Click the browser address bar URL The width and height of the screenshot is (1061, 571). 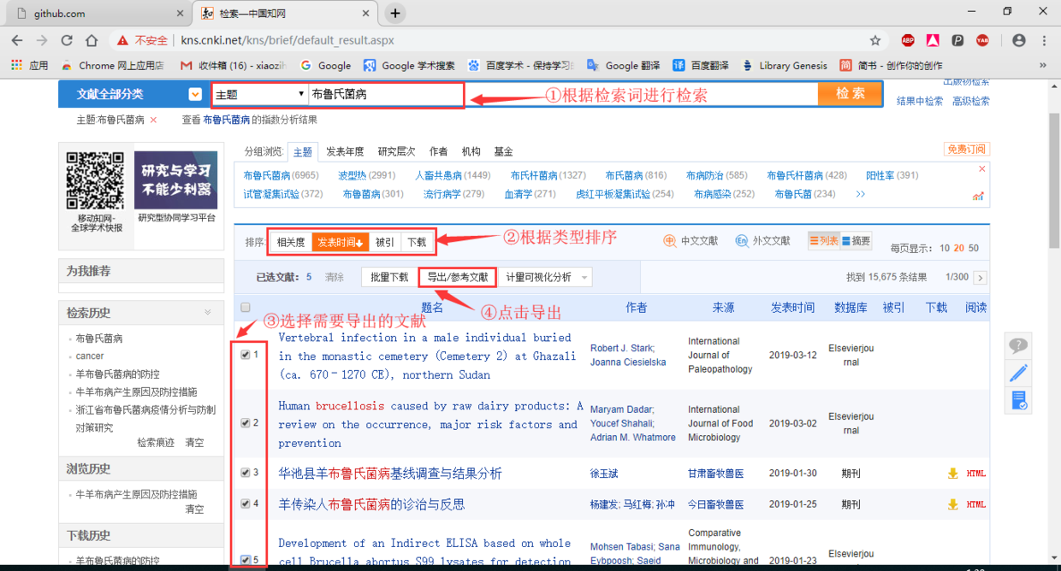[x=287, y=40]
